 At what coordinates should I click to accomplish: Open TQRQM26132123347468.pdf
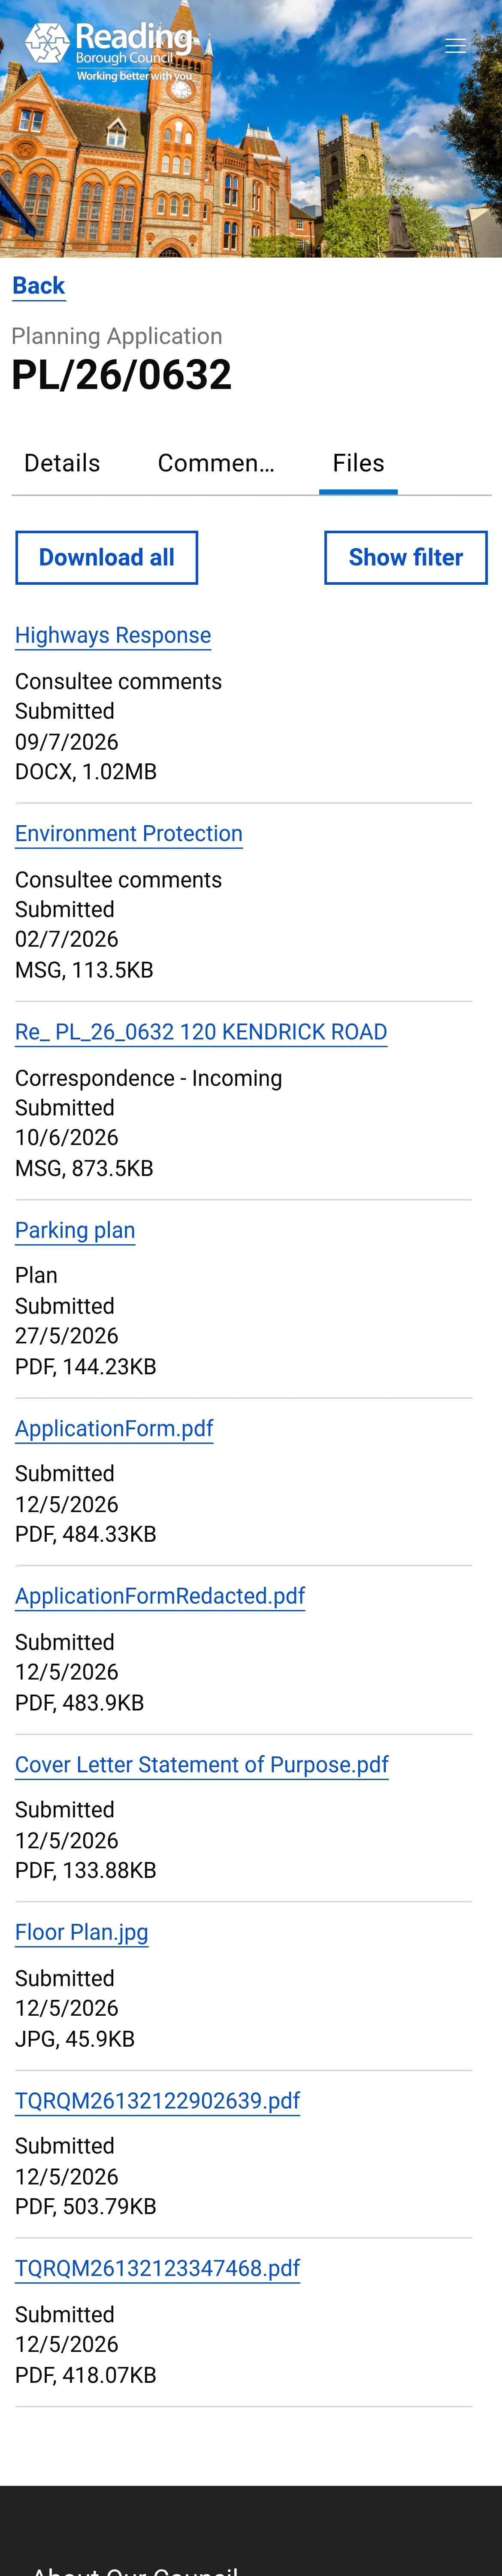(x=158, y=2268)
